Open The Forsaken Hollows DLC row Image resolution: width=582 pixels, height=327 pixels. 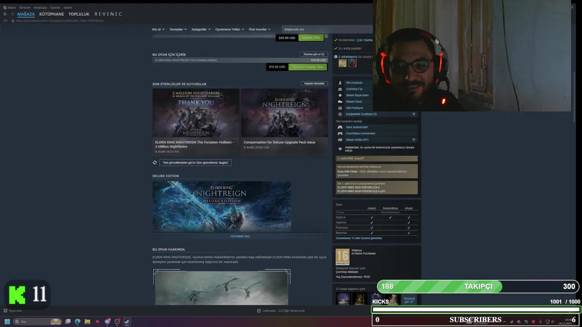point(240,60)
